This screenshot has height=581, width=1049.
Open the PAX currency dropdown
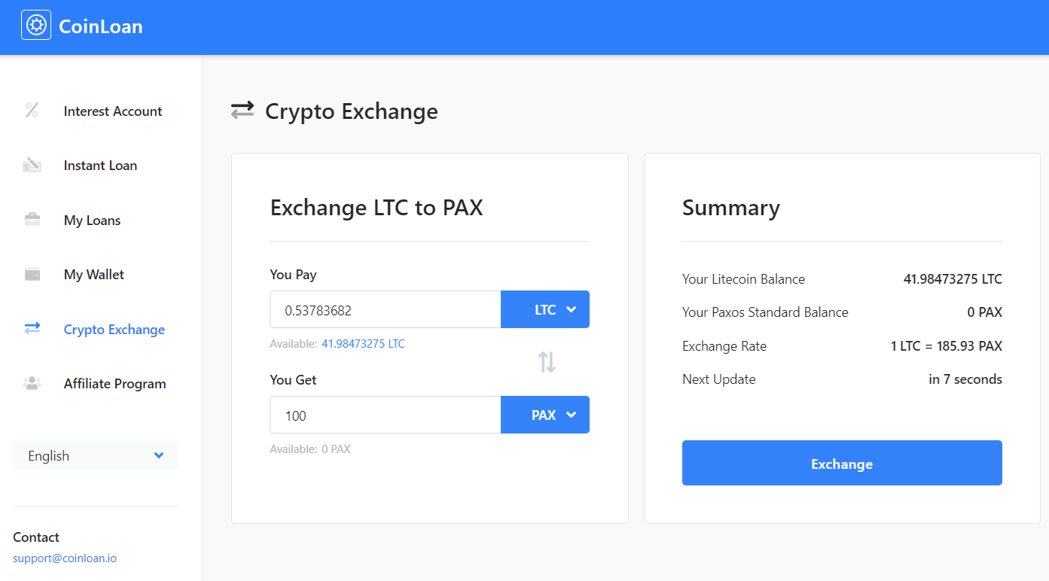(x=545, y=415)
